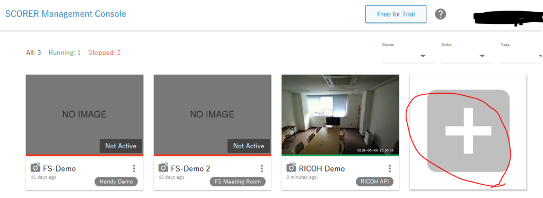
Task: Open the Order sorting dropdown
Action: click(467, 56)
